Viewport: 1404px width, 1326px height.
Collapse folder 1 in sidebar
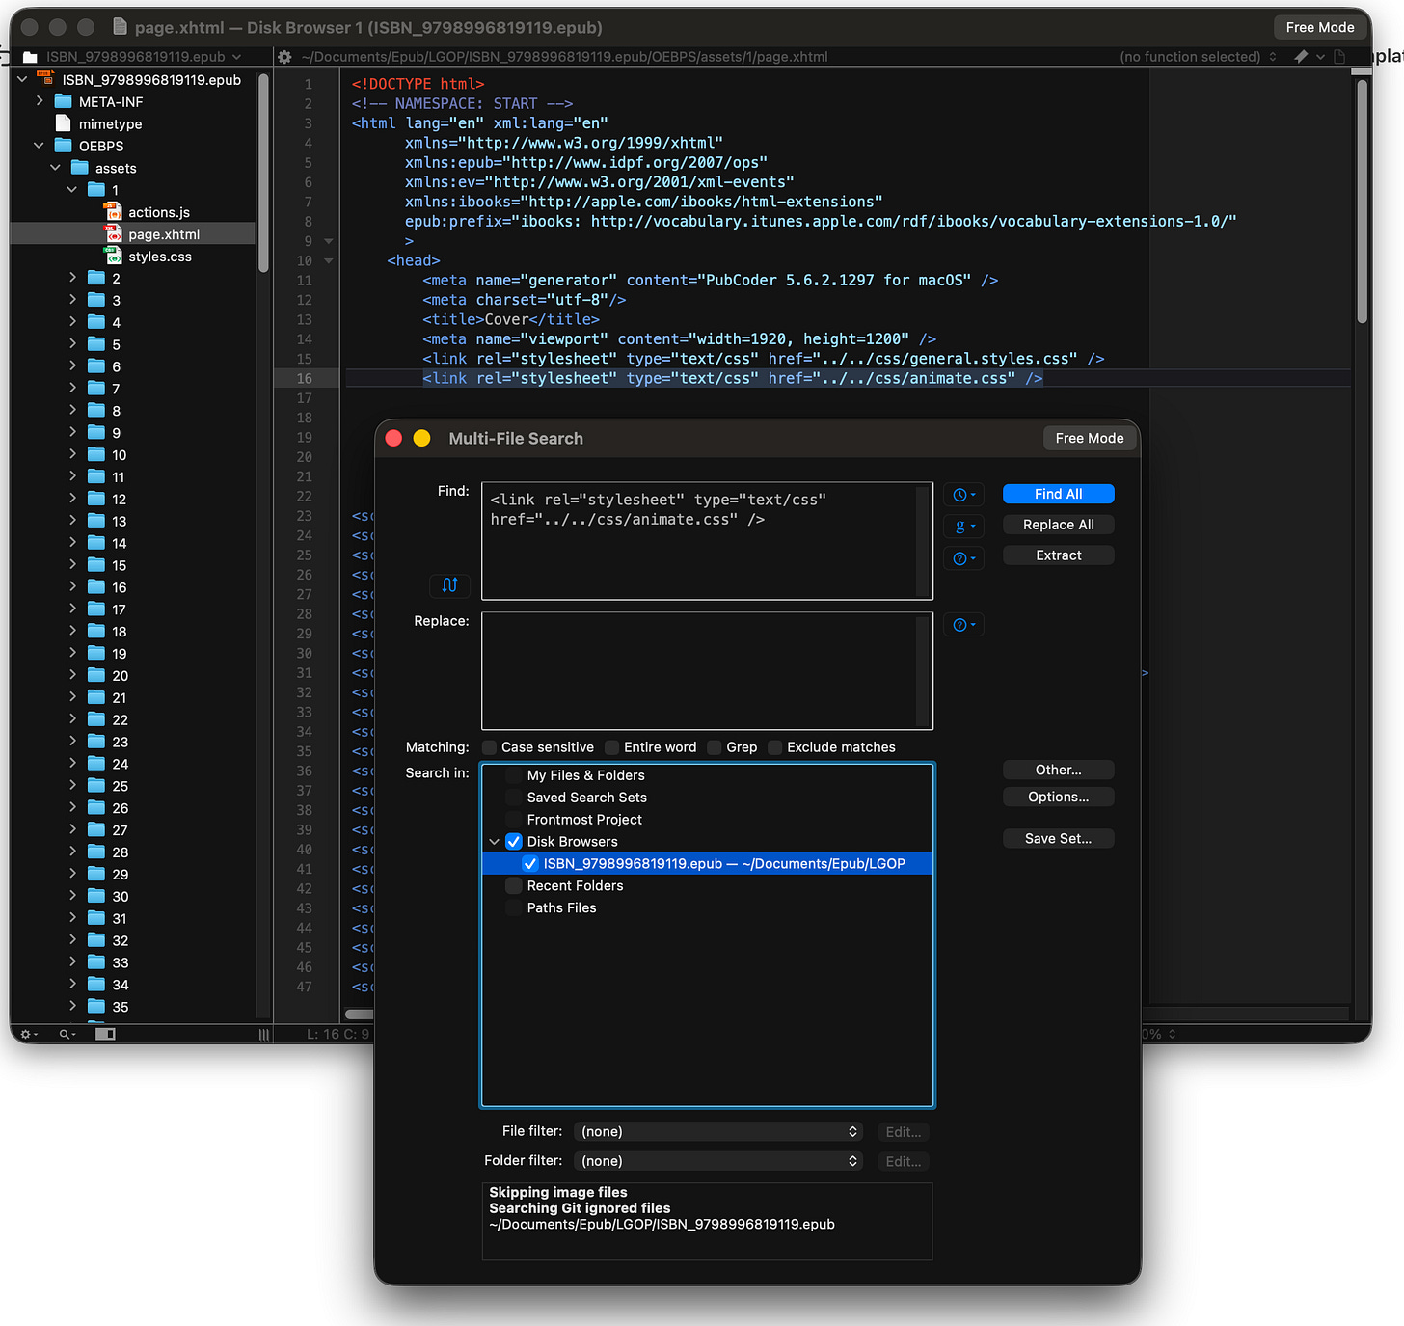72,190
